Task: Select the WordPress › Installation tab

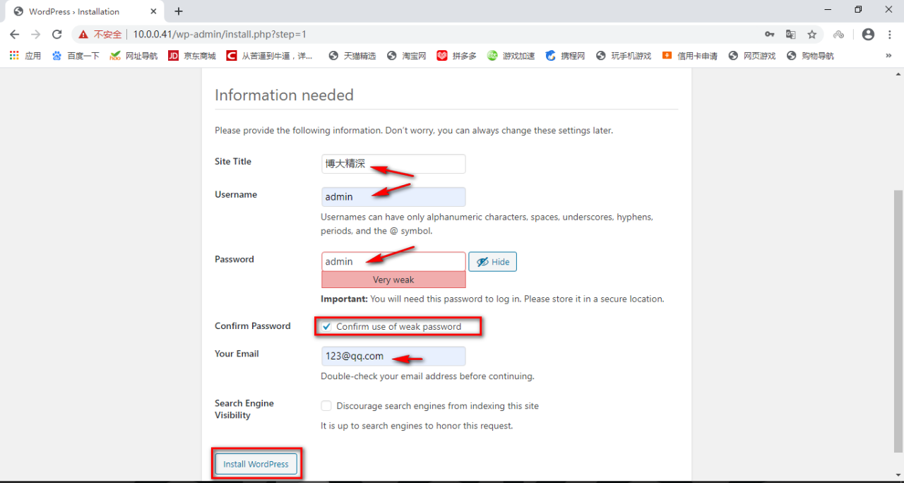Action: [x=85, y=11]
